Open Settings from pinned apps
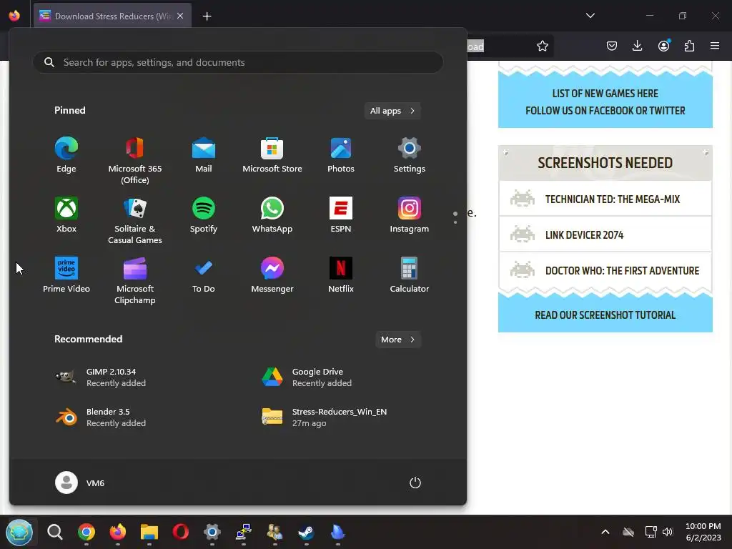This screenshot has height=549, width=732. (x=410, y=155)
